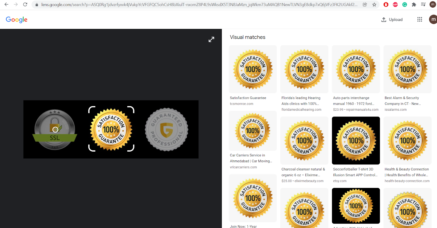Open Auto parts interchange manual result
Viewport: 437px width, 228px height.
coord(353,101)
